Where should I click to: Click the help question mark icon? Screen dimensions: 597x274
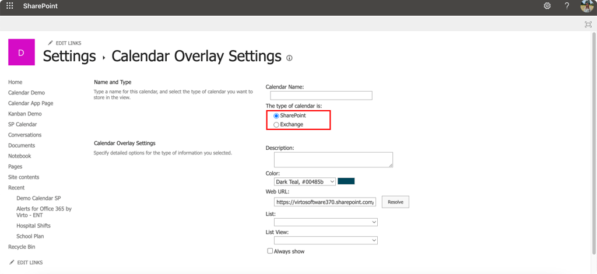click(x=567, y=6)
